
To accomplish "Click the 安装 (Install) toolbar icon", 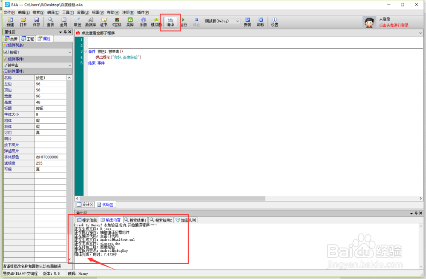I will click(248, 22).
